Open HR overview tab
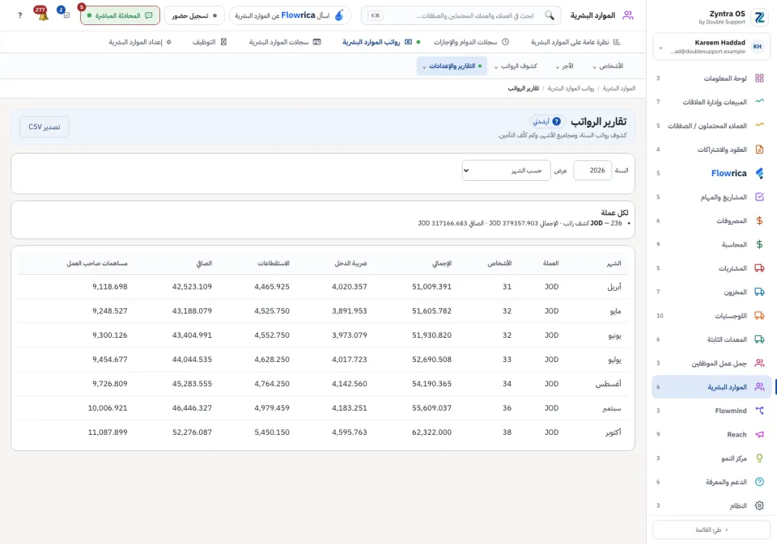 point(575,42)
